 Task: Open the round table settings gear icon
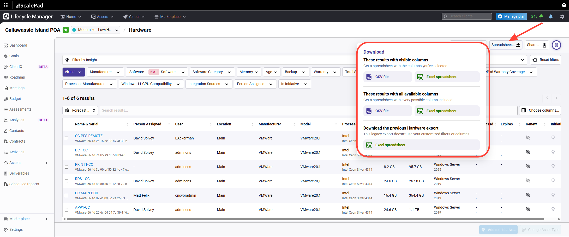(x=556, y=45)
